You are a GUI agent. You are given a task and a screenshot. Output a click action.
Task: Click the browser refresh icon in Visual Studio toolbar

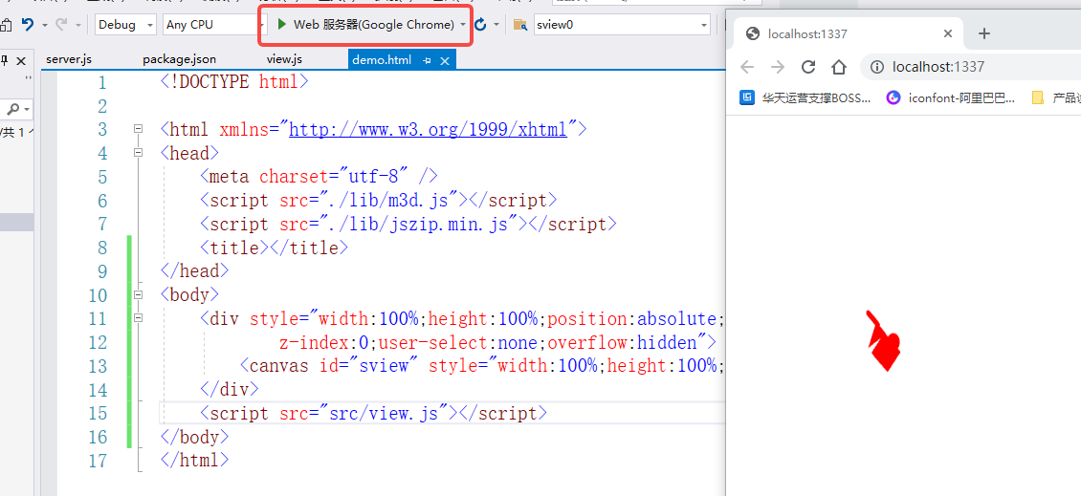[x=480, y=25]
